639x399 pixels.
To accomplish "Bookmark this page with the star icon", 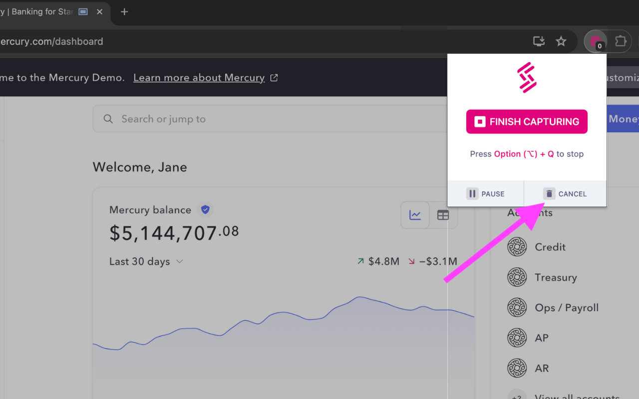I will (561, 41).
